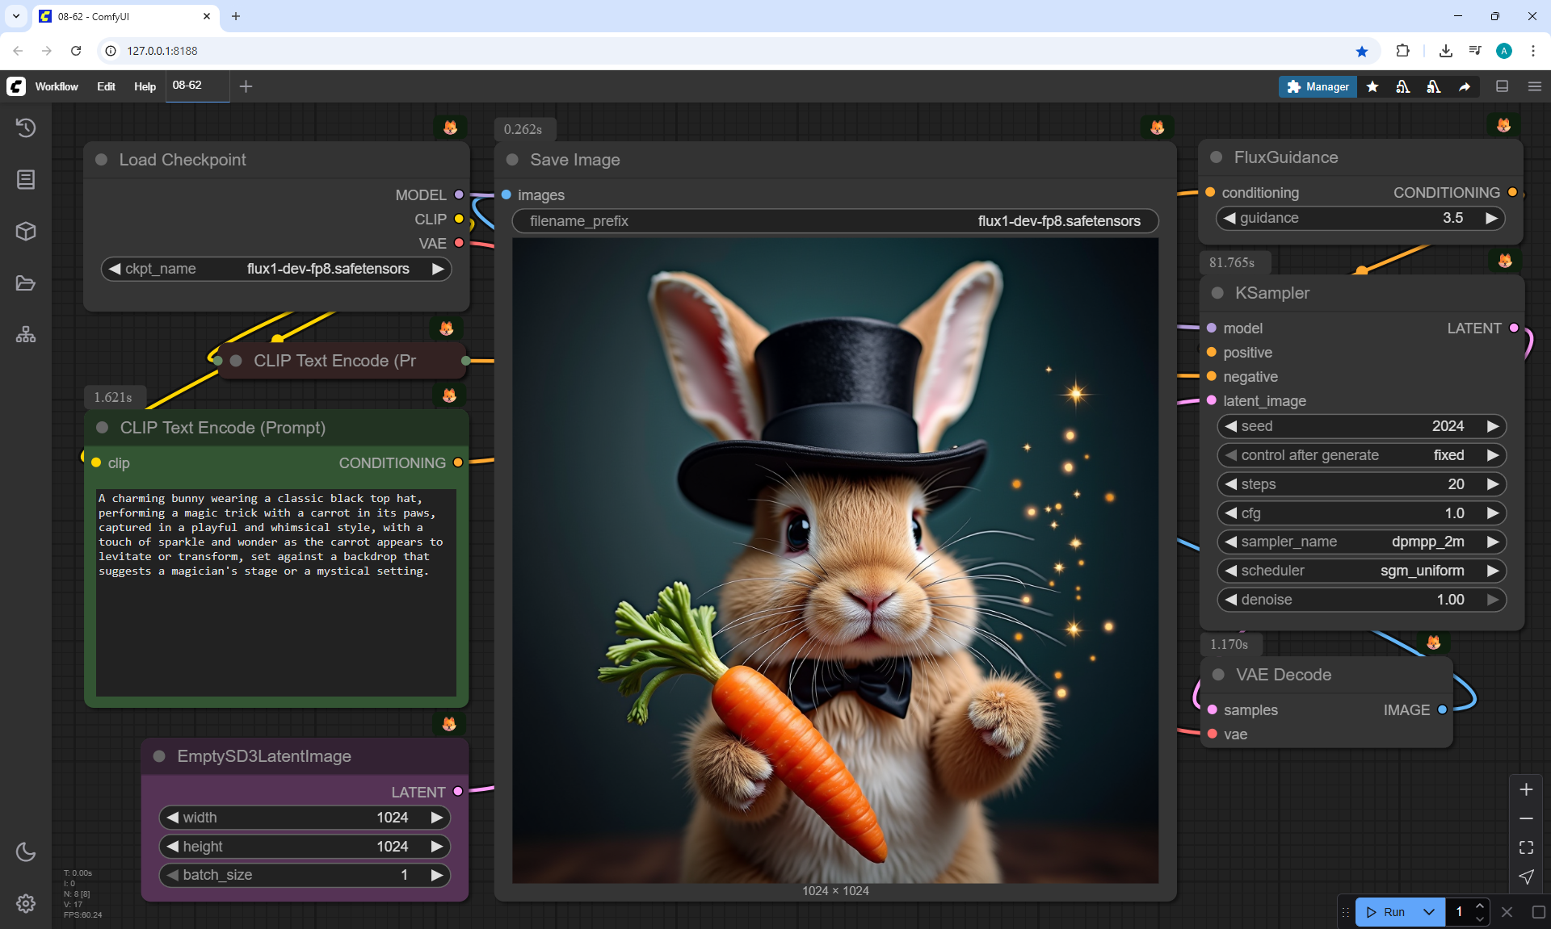1551x929 pixels.
Task: Click the fit view canvas icon
Action: click(x=1526, y=847)
